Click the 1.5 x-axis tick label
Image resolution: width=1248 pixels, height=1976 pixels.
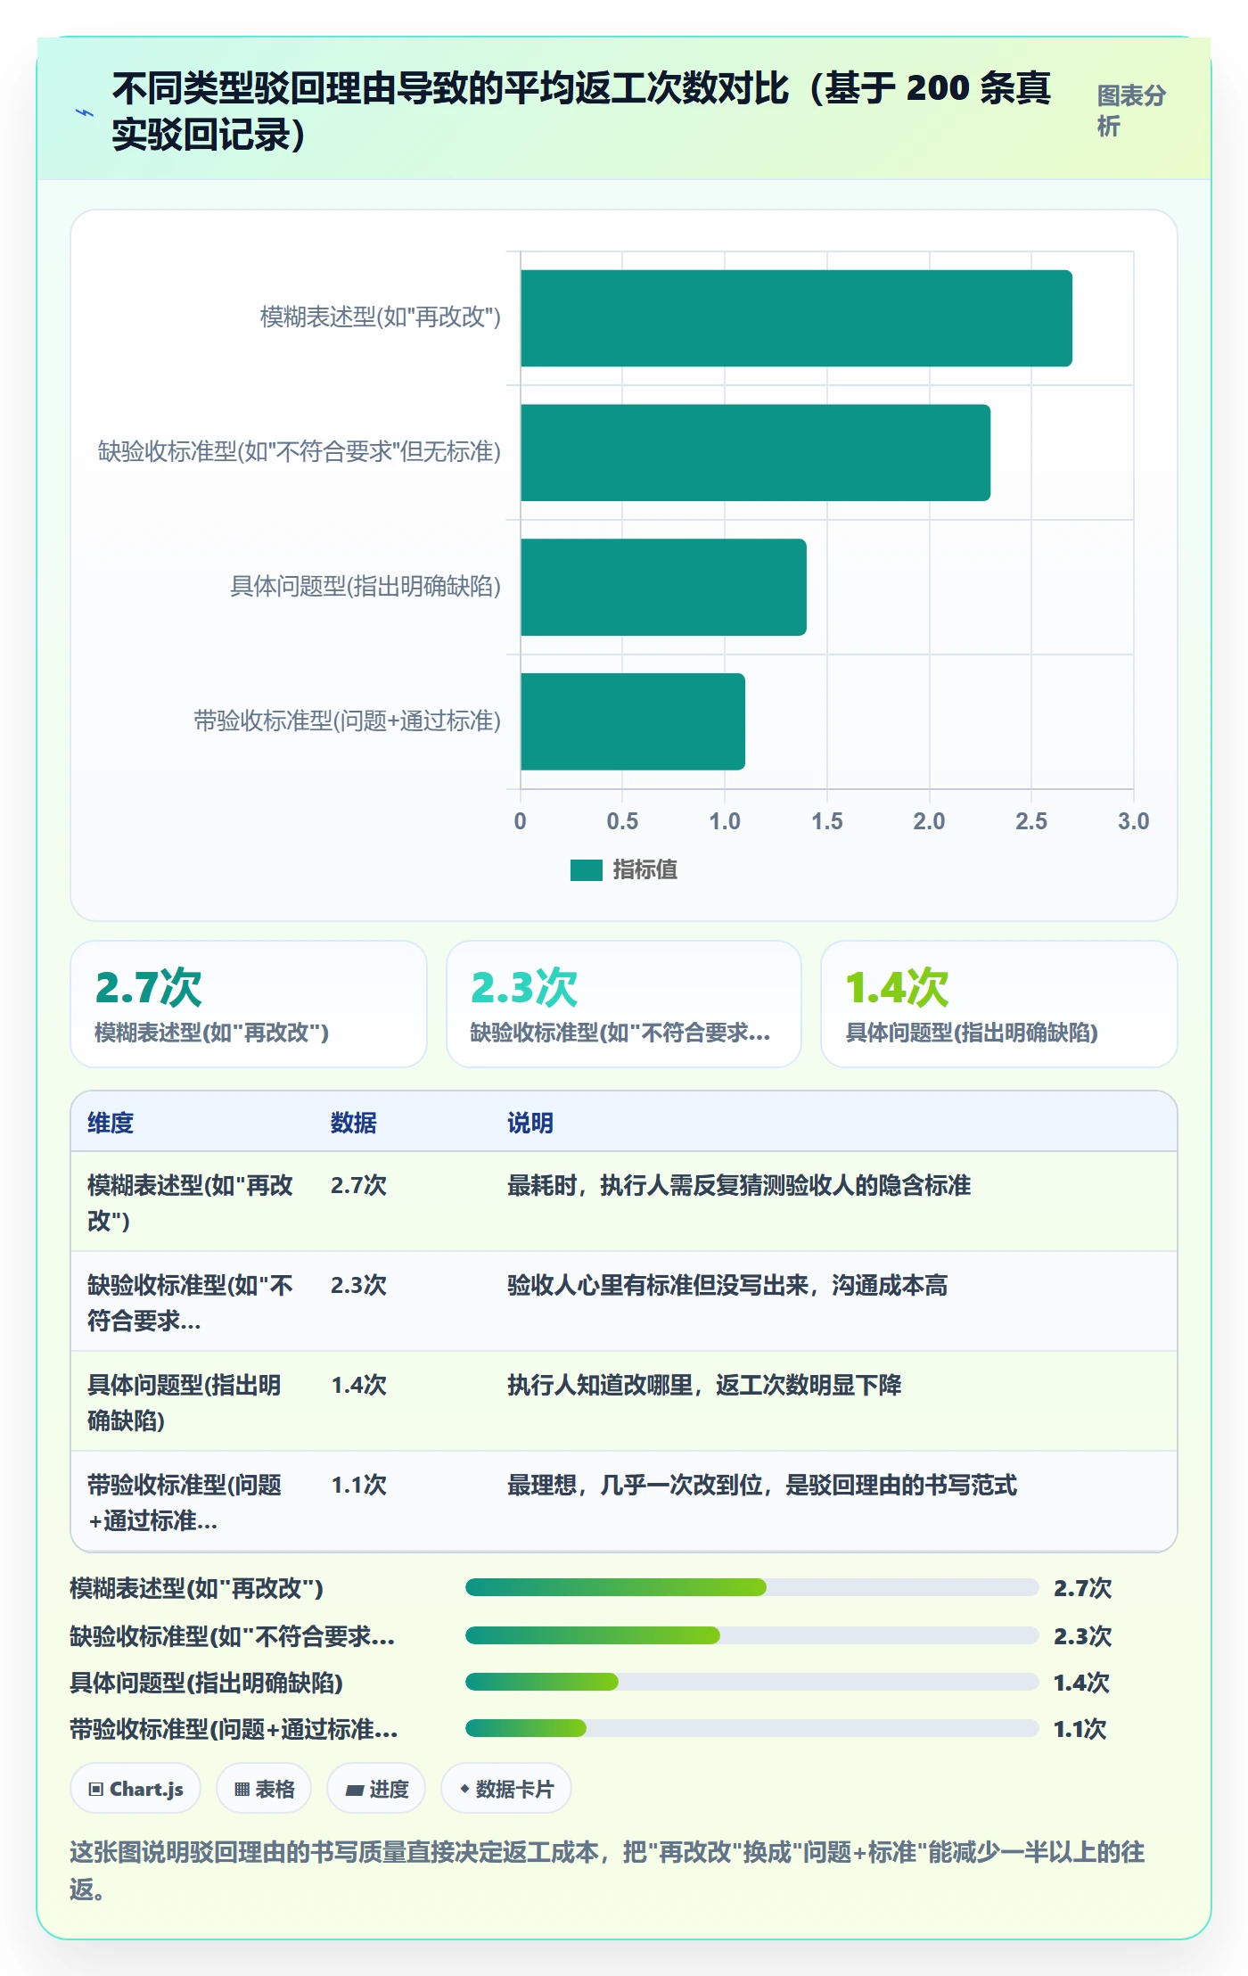[x=826, y=821]
